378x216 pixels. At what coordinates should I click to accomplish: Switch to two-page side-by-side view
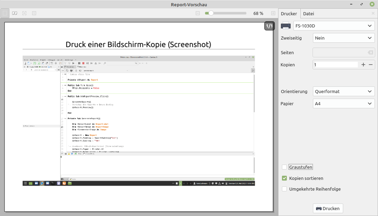(x=15, y=13)
